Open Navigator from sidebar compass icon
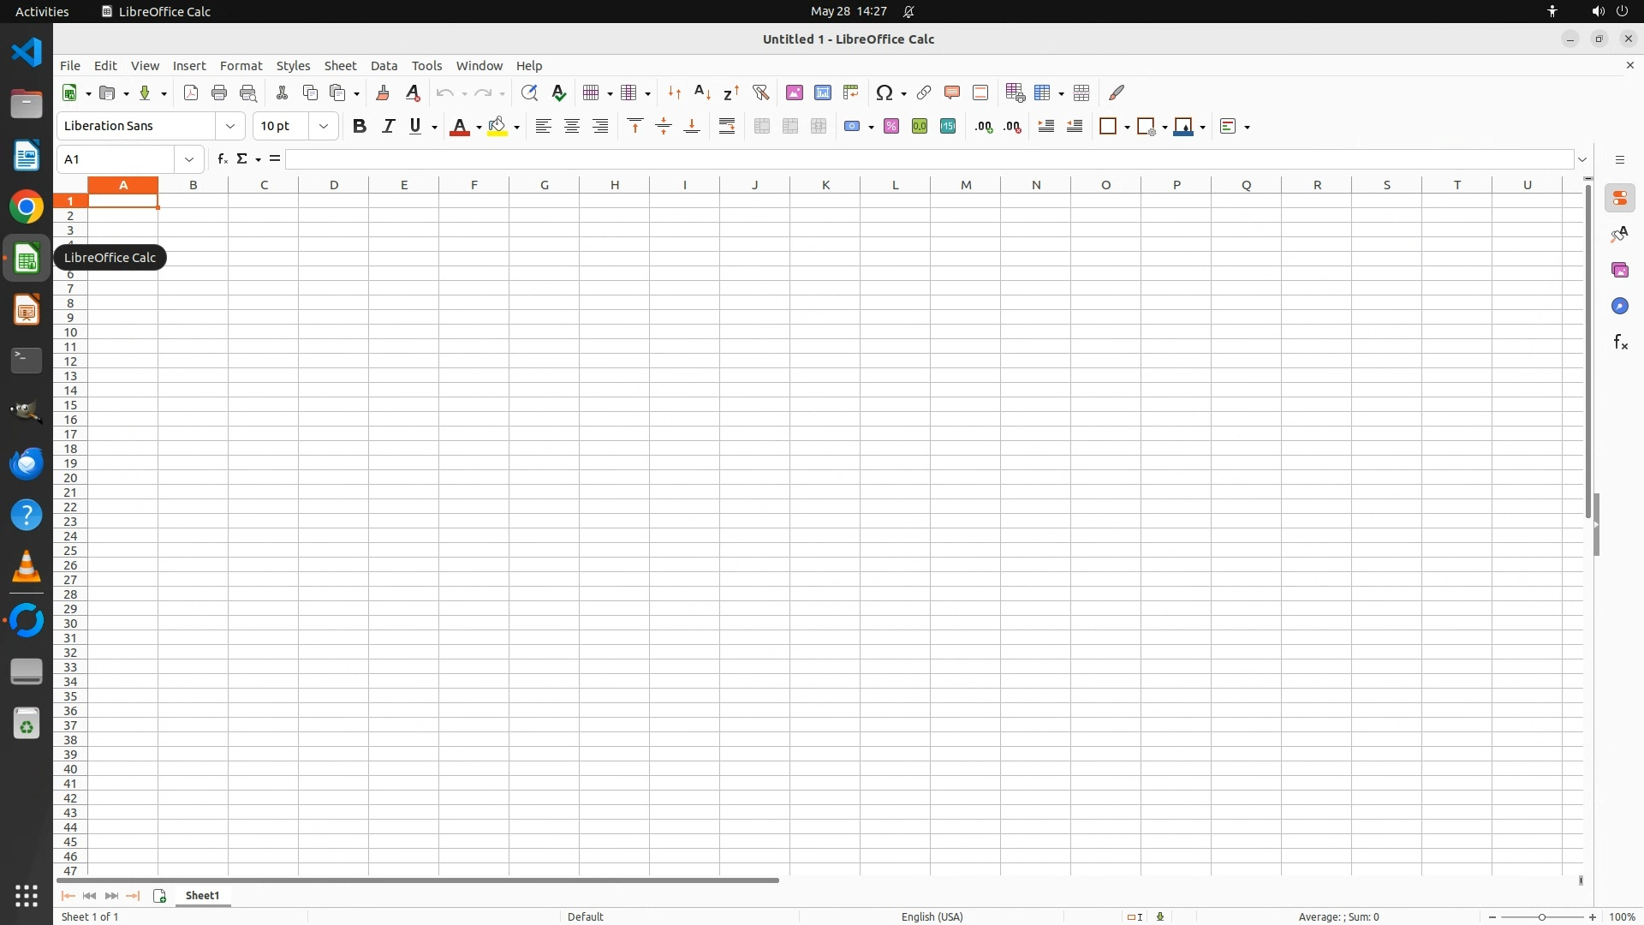Screen dimensions: 1644x925 point(1620,307)
